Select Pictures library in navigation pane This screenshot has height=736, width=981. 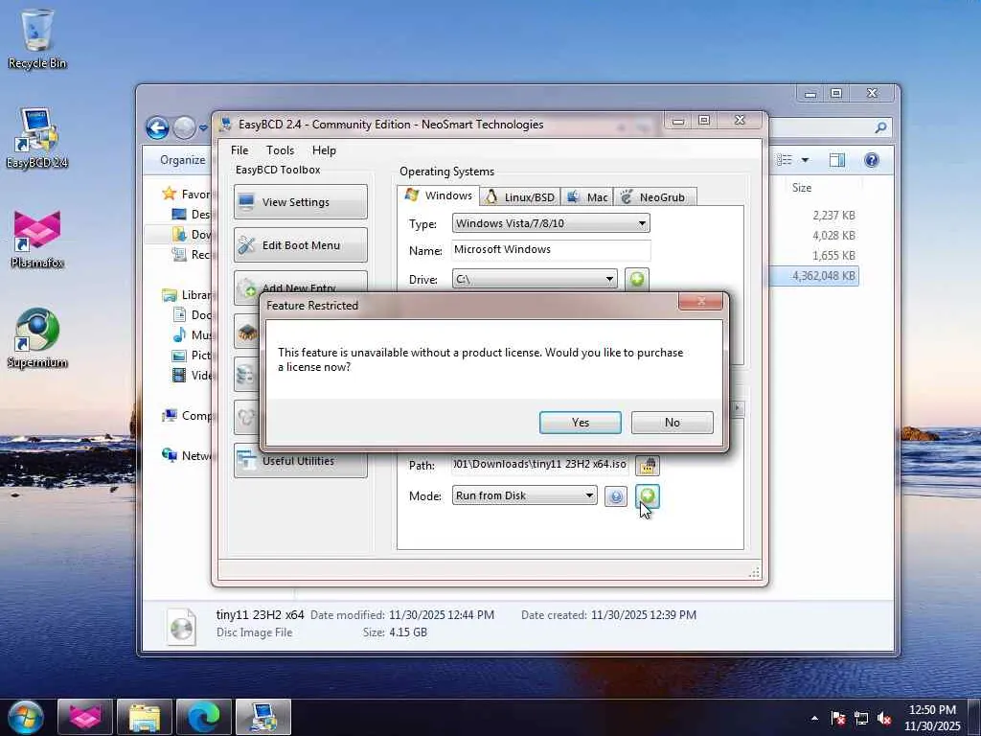(193, 355)
